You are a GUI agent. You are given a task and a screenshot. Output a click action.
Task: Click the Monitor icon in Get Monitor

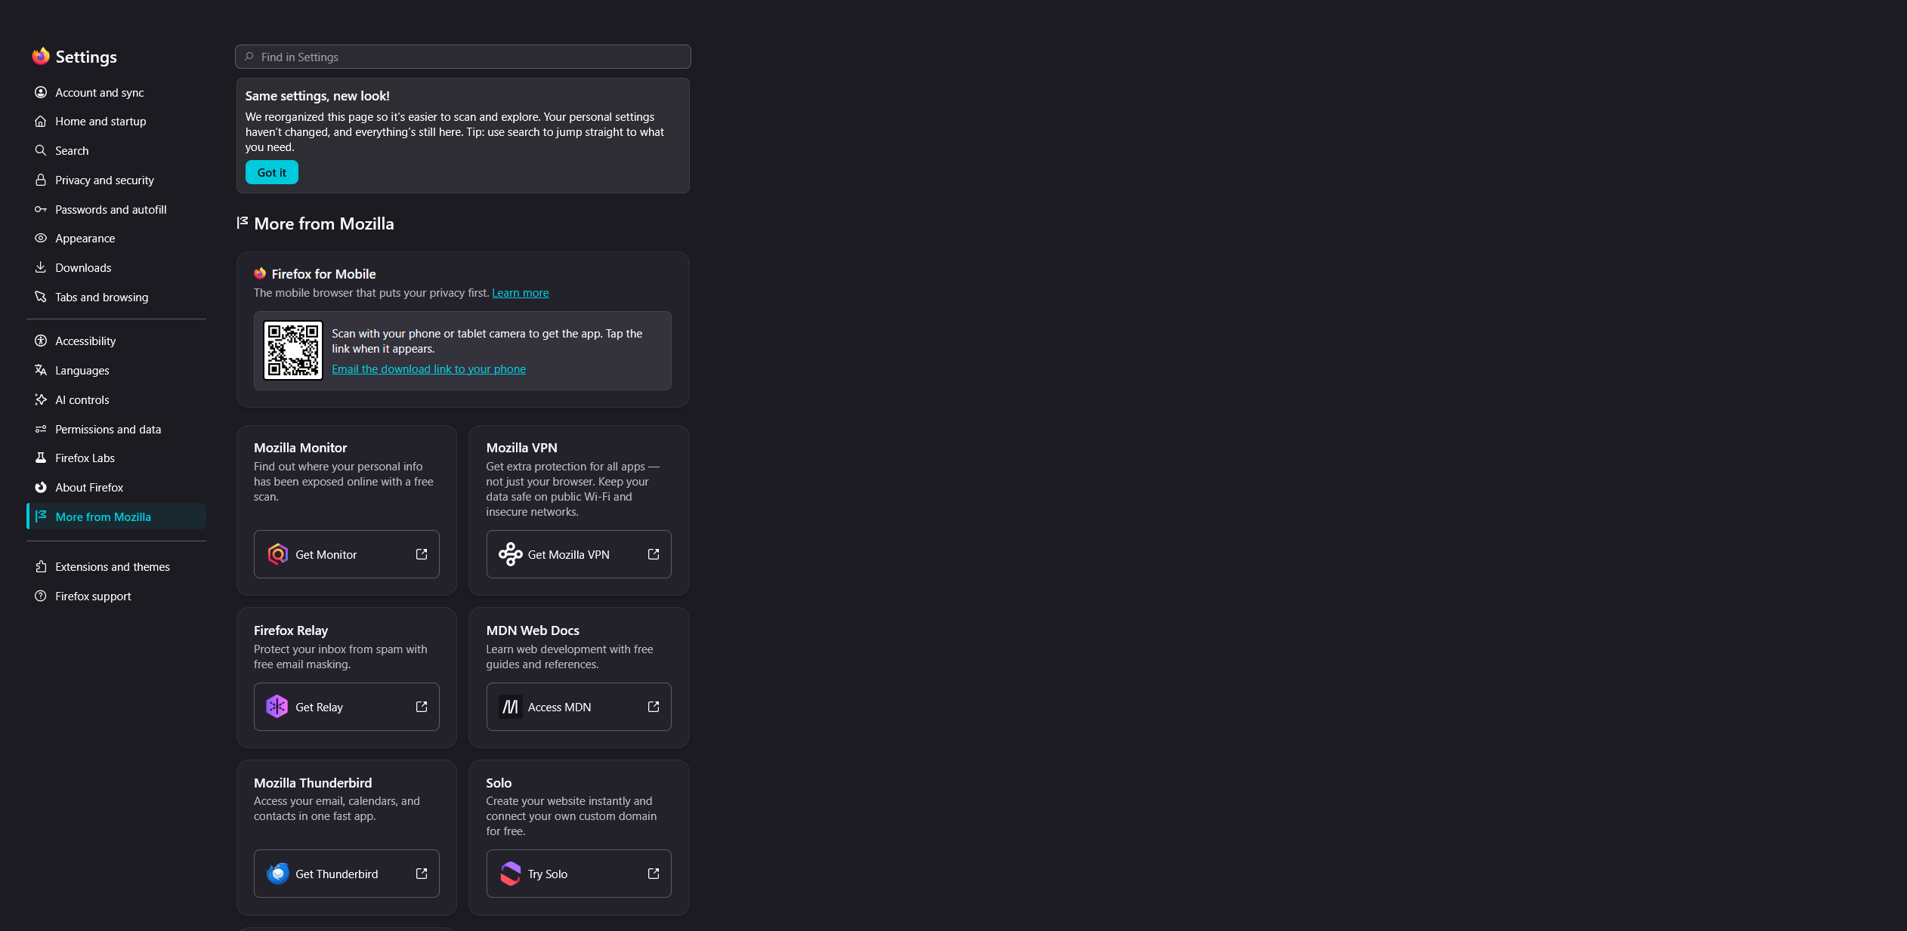click(277, 554)
